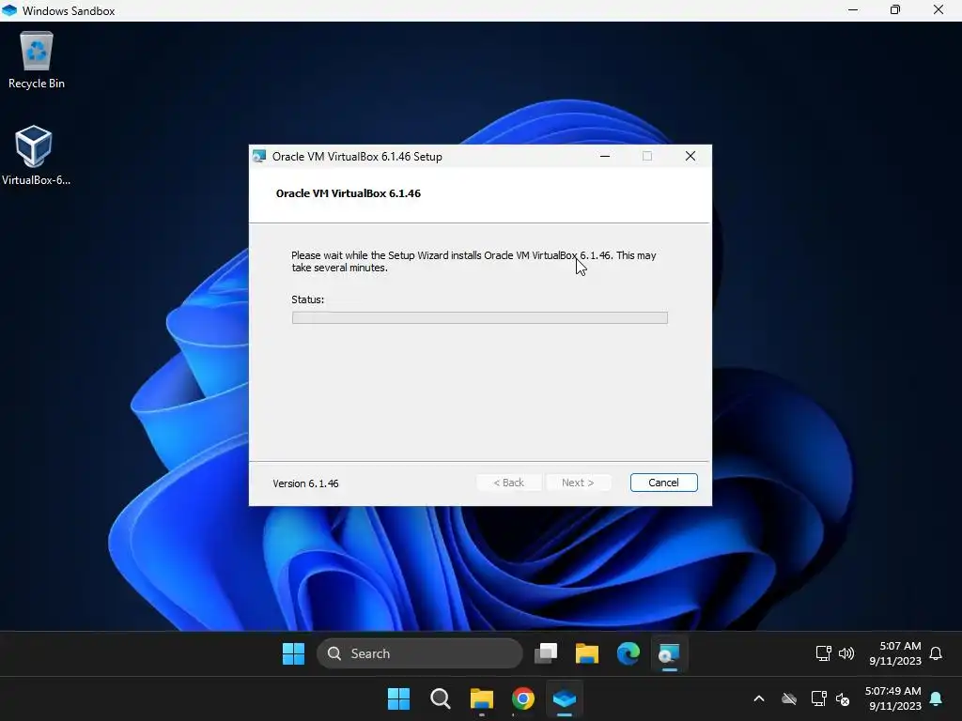
Task: Click the installation status progress bar
Action: coord(480,317)
